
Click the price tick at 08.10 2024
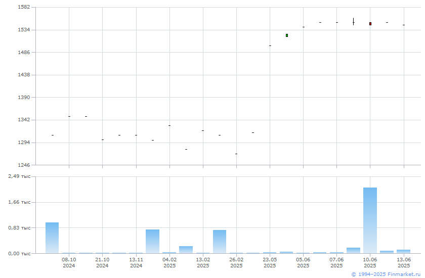69,116
